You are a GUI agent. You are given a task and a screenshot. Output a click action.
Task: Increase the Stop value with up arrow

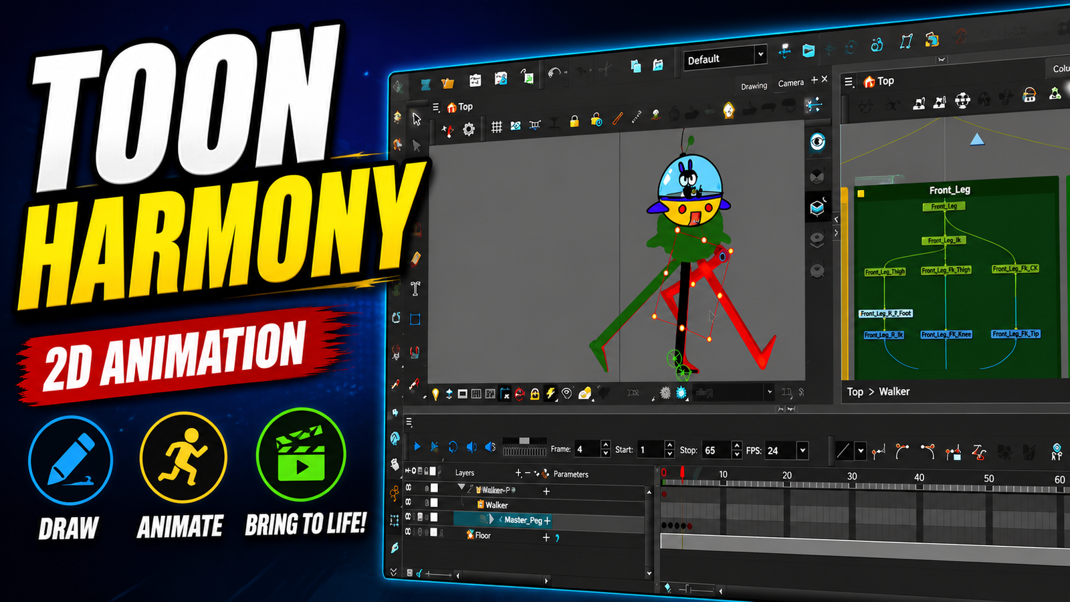point(736,445)
